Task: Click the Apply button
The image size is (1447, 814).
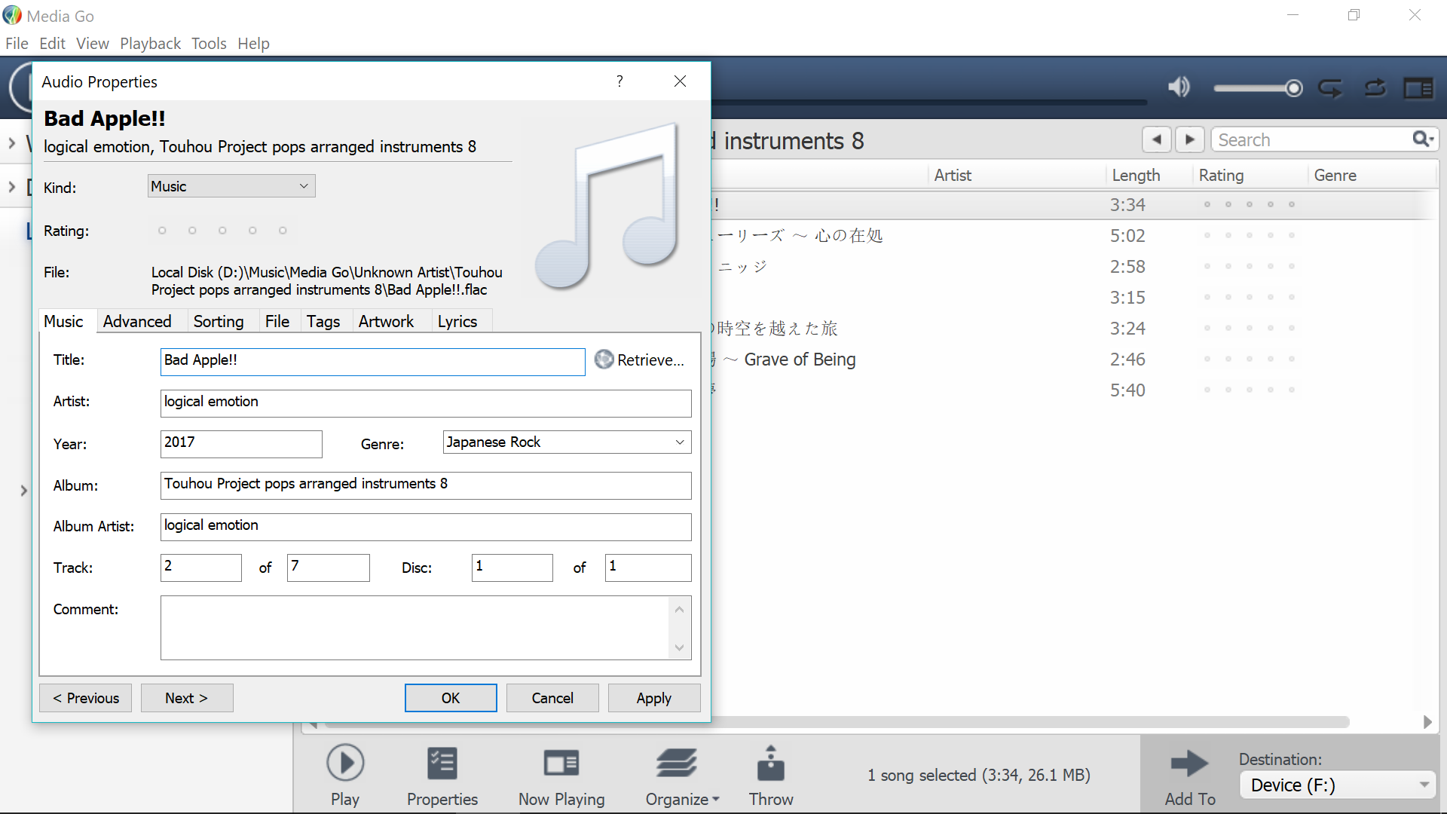Action: (653, 698)
